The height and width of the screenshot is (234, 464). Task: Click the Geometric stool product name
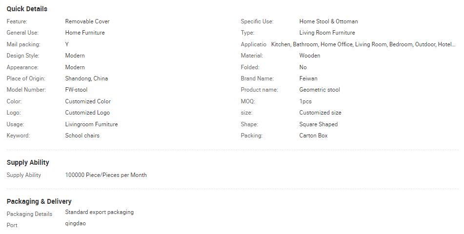click(320, 90)
